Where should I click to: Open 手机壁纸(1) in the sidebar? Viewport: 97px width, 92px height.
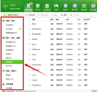[10, 50]
